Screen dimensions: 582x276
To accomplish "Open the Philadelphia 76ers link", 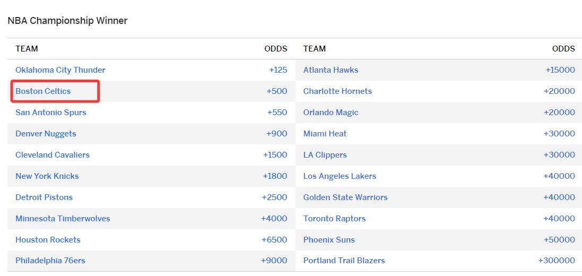I will (50, 261).
